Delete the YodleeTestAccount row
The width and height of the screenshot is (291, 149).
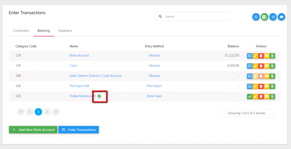coord(261,96)
